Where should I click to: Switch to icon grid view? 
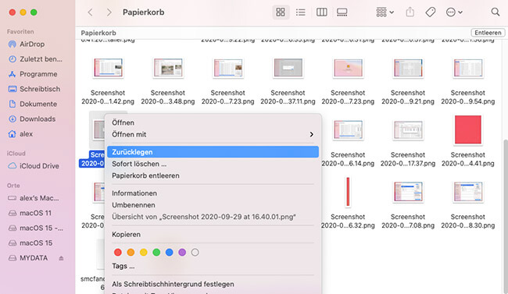tap(281, 12)
